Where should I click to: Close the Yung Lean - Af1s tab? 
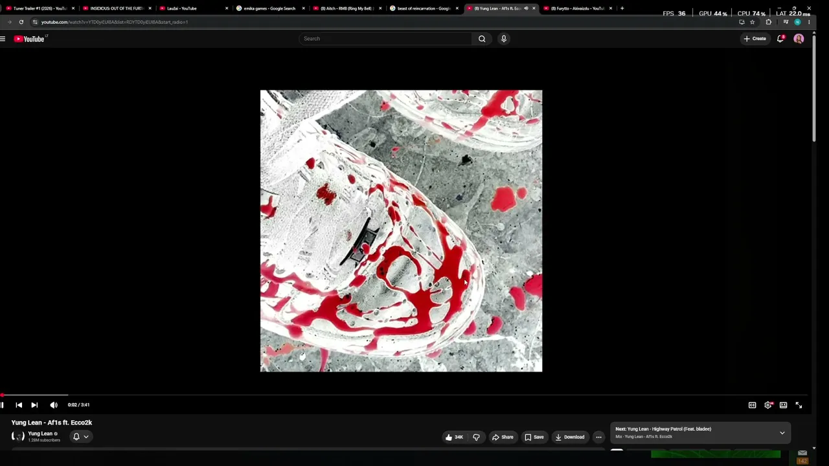[x=534, y=8]
